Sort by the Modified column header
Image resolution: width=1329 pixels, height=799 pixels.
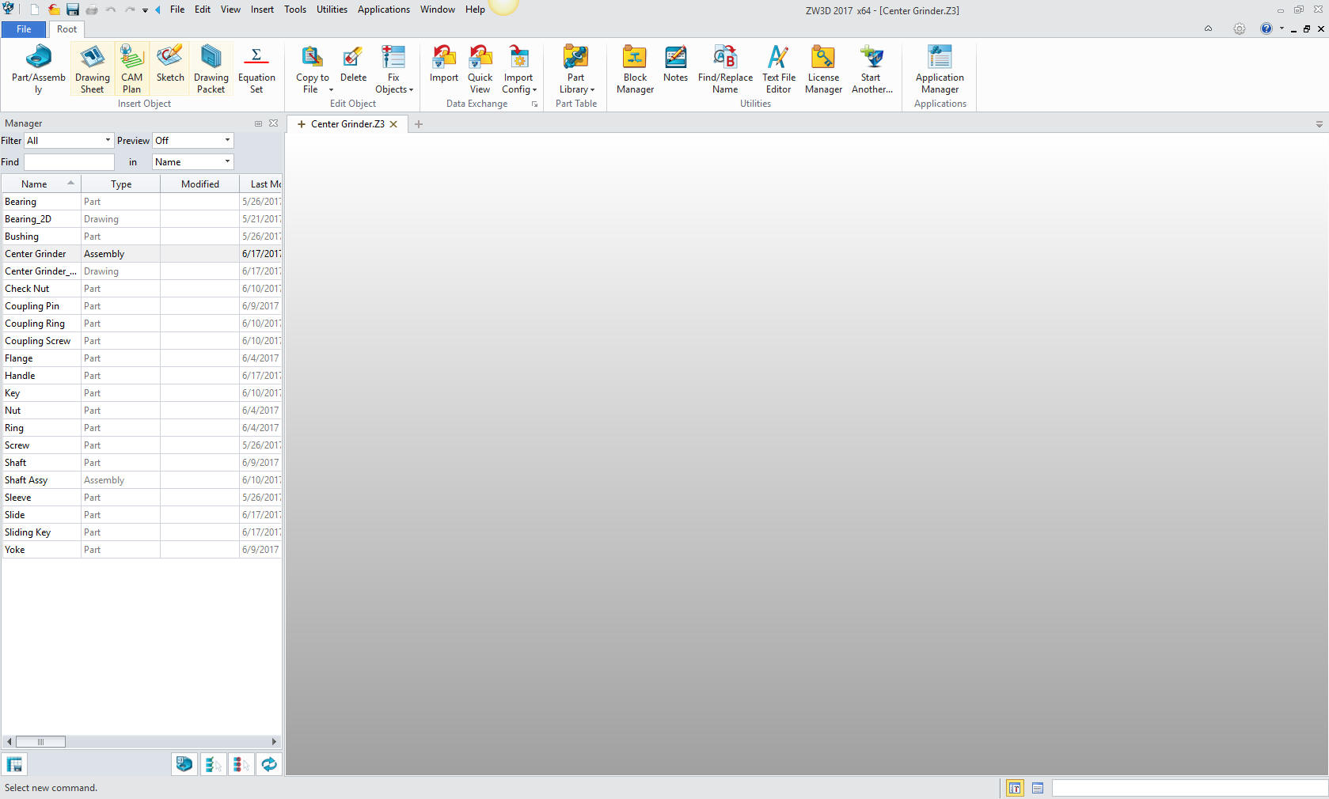[200, 184]
